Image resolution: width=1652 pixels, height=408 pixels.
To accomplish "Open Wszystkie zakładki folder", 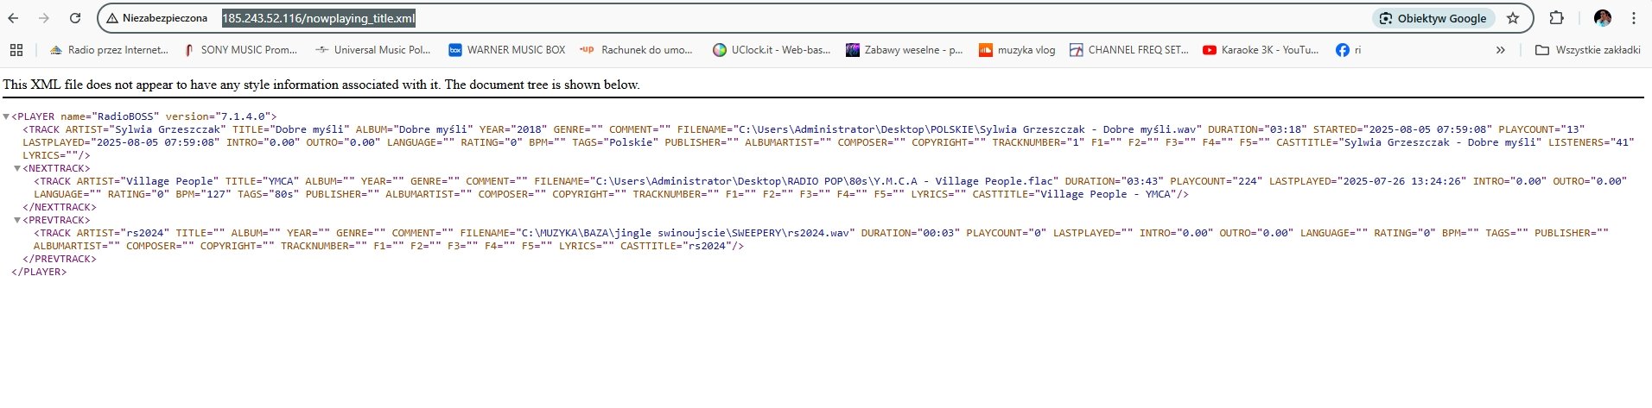I will point(1588,50).
